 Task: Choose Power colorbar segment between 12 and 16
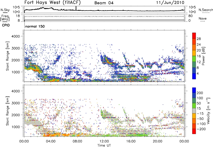(194, 59)
